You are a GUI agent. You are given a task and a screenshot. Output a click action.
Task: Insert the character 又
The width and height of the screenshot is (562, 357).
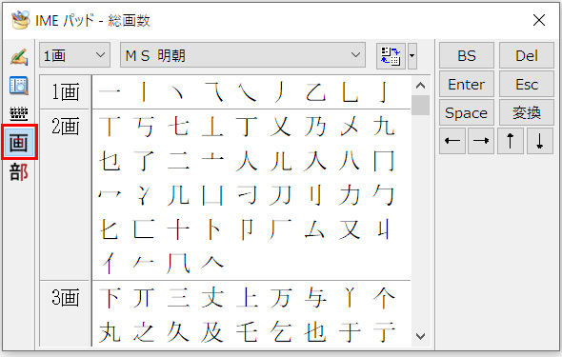pos(350,229)
